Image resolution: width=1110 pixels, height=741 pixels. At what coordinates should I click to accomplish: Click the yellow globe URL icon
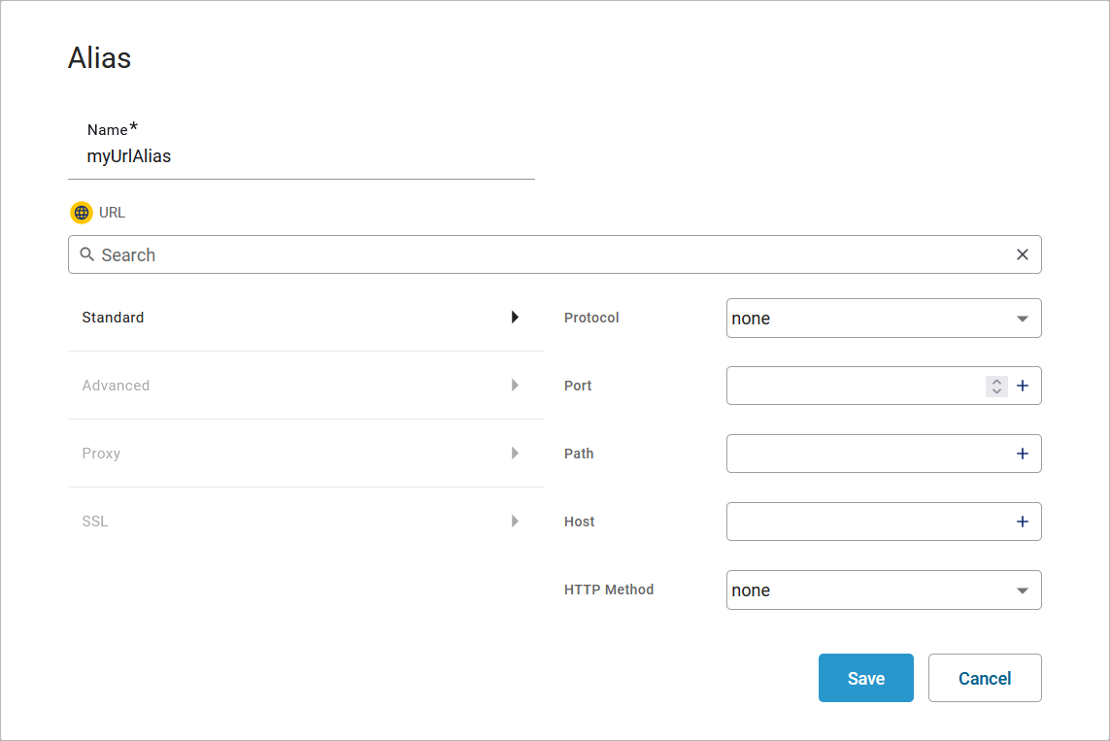click(82, 213)
